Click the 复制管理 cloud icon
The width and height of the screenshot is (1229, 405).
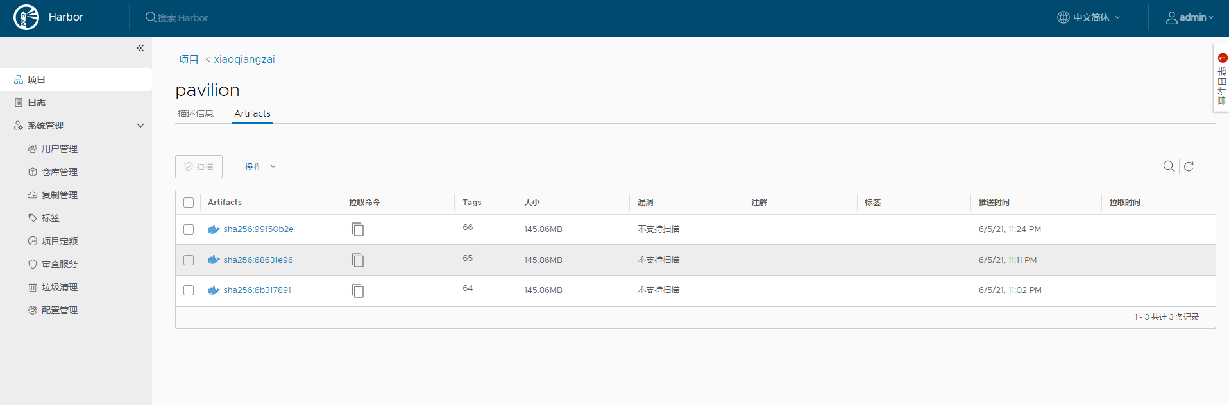(x=33, y=195)
